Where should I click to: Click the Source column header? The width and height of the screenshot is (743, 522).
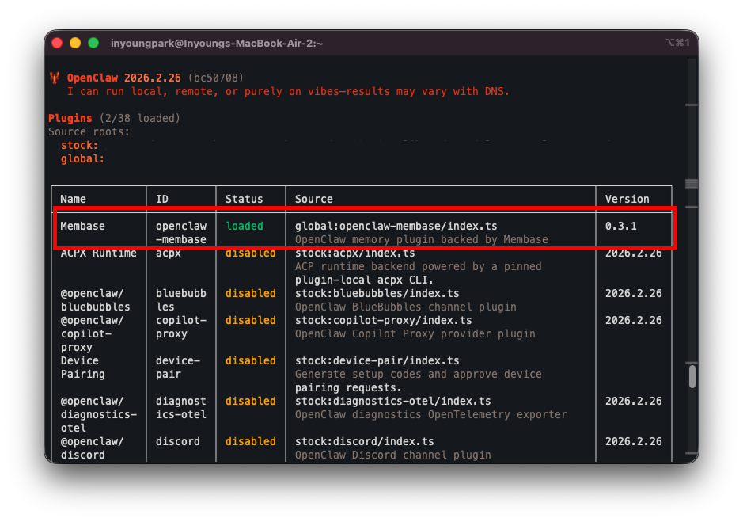315,198
